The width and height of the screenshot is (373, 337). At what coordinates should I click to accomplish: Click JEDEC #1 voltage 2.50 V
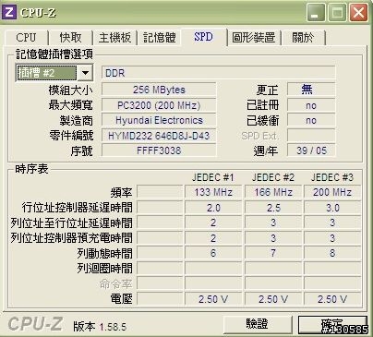pyautogui.click(x=213, y=299)
